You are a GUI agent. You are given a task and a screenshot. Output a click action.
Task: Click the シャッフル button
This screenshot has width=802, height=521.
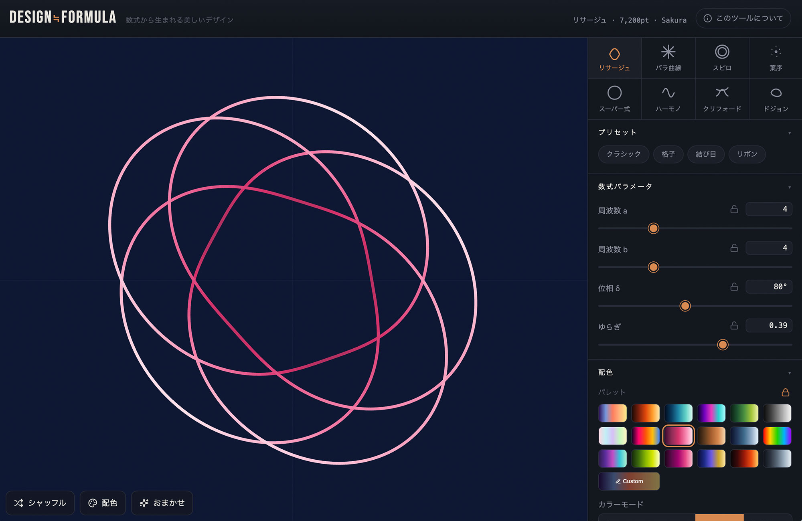40,503
